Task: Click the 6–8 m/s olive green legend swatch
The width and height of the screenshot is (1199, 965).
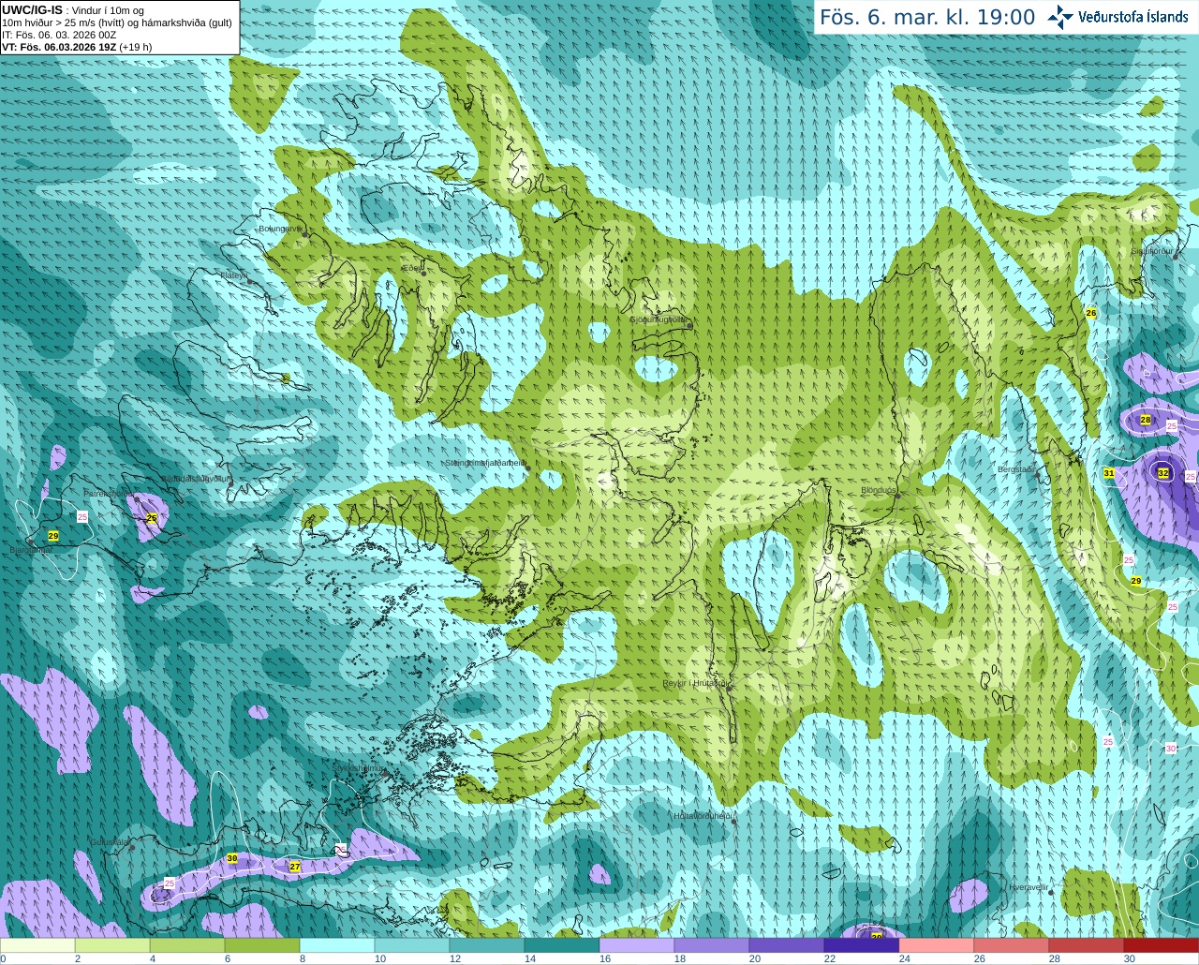Action: tap(262, 945)
